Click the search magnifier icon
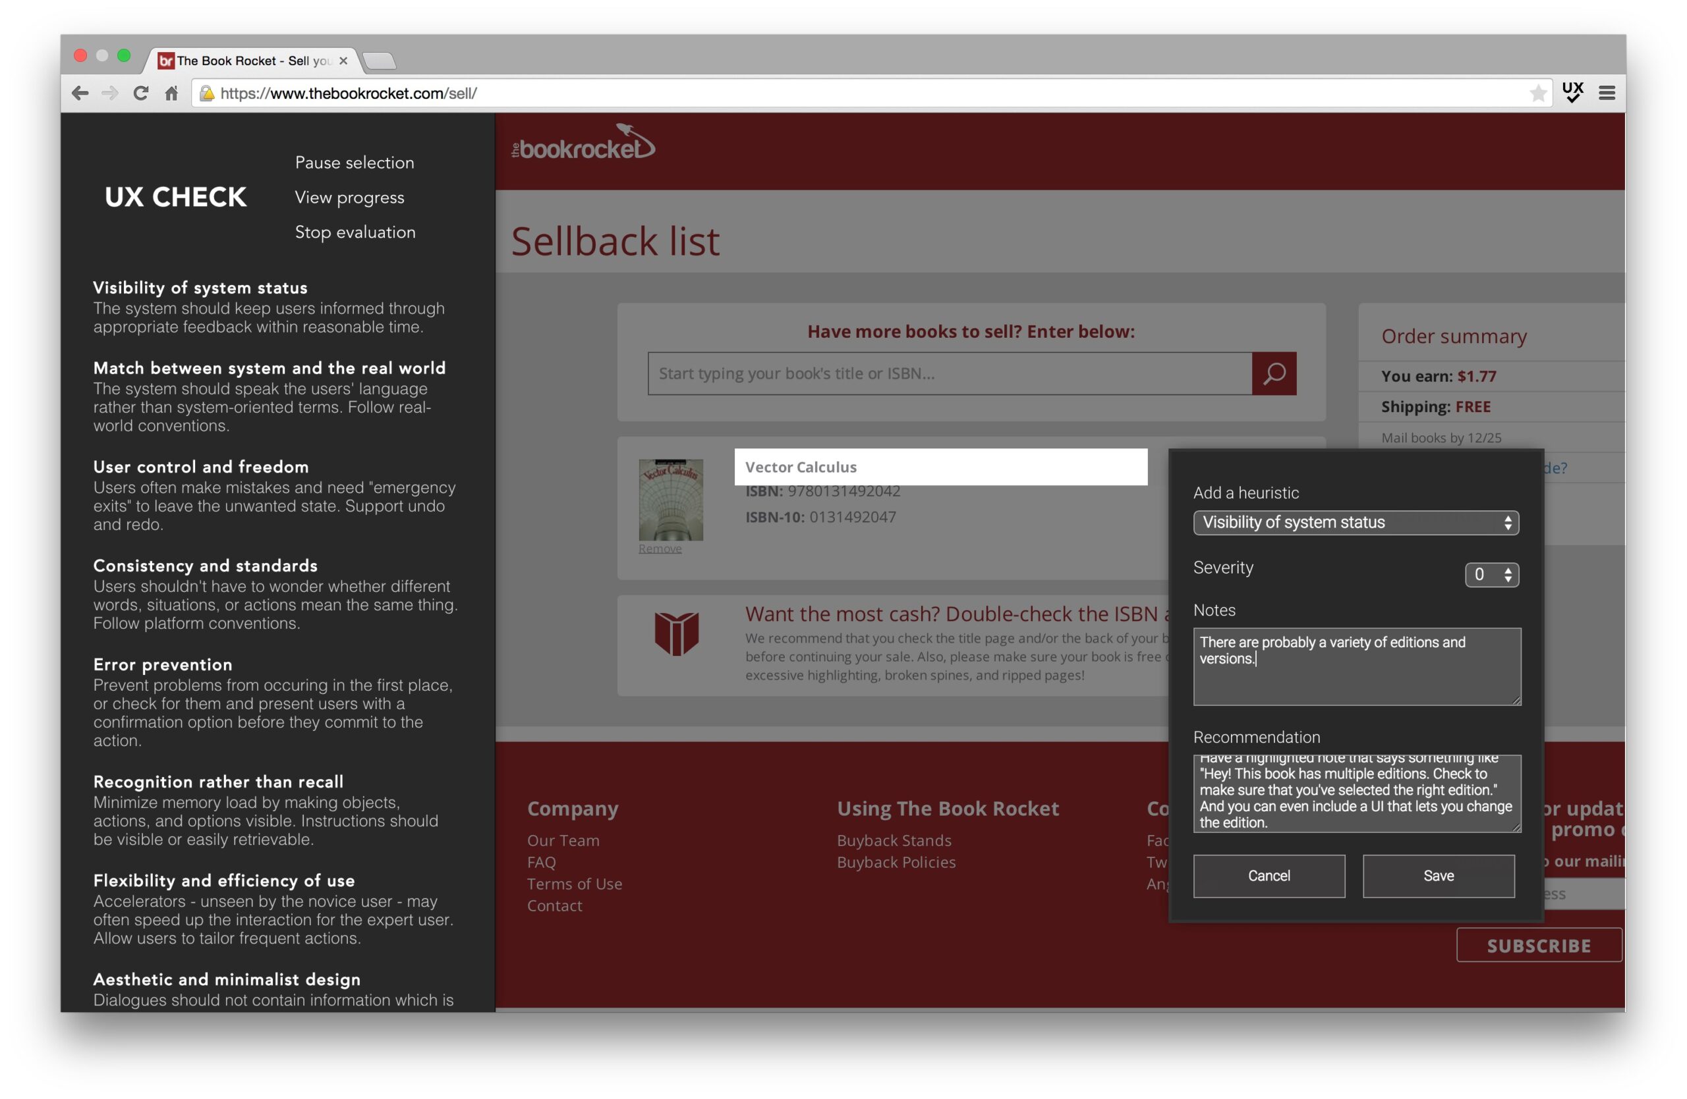The width and height of the screenshot is (1687, 1099). coord(1274,371)
